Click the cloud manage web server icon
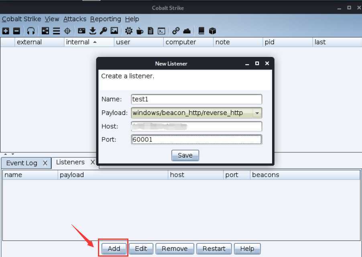The height and width of the screenshot is (257, 362). [x=187, y=31]
